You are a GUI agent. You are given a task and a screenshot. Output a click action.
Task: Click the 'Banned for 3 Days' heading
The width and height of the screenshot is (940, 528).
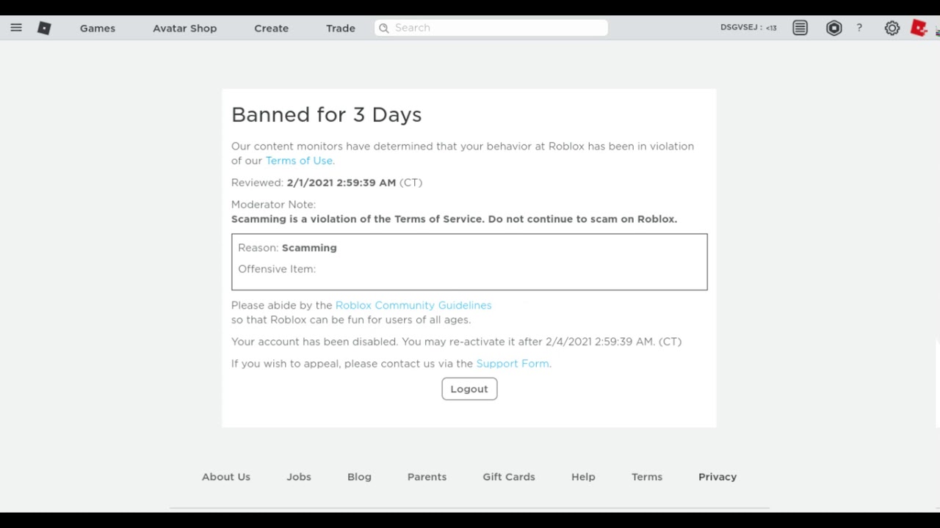[326, 114]
